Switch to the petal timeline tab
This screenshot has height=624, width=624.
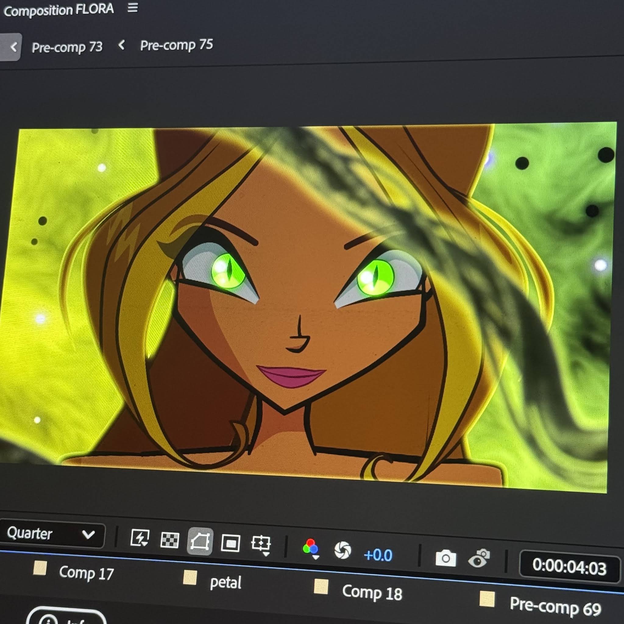(x=225, y=582)
